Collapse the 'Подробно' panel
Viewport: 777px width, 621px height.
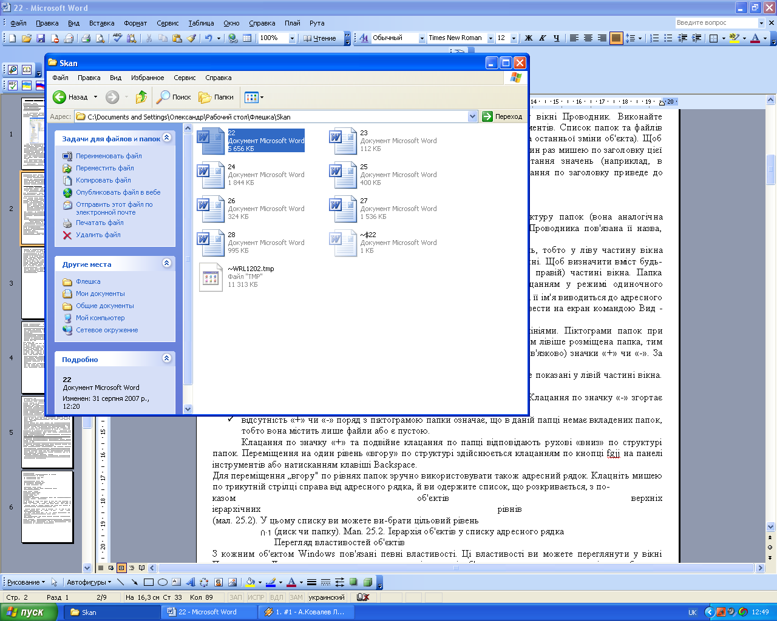(166, 359)
